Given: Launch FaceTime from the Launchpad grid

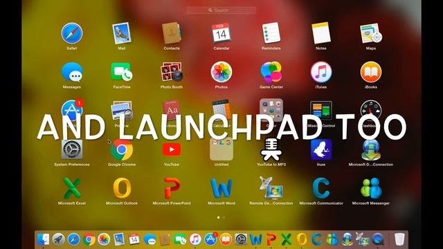Looking at the screenshot, I should pyautogui.click(x=122, y=72).
